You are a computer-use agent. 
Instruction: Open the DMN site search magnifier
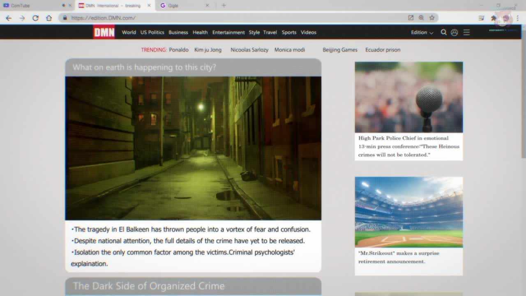pyautogui.click(x=443, y=32)
